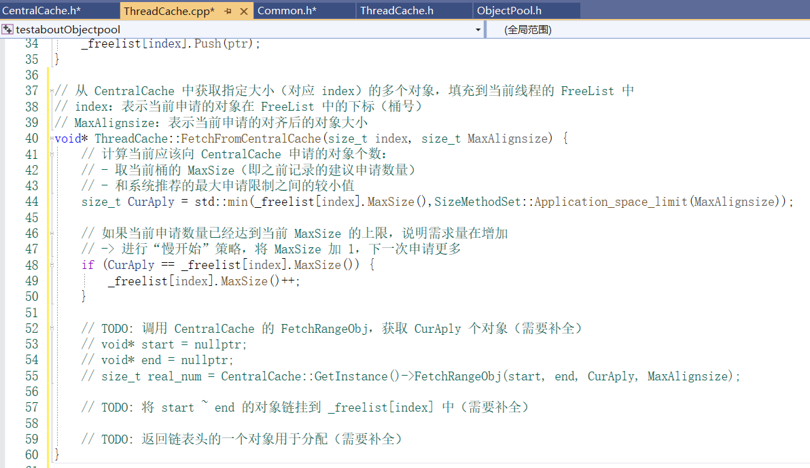The height and width of the screenshot is (468, 810).
Task: Click line number 60 in the margin
Action: [x=31, y=455]
